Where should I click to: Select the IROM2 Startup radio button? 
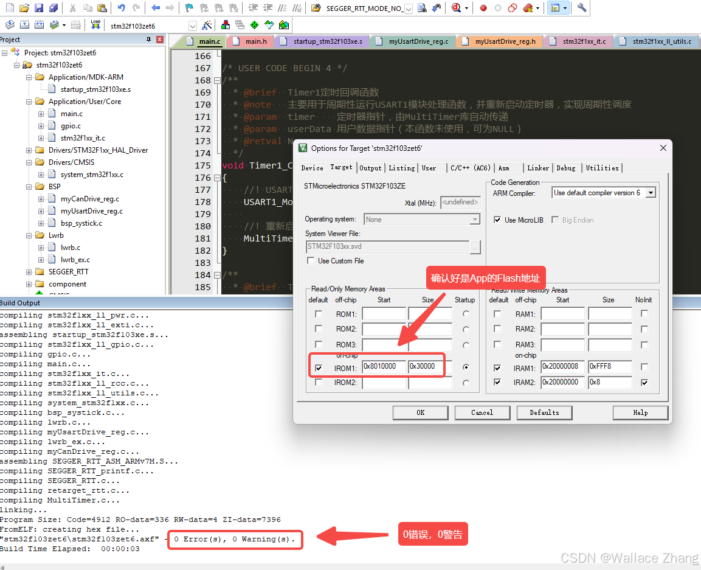(x=466, y=383)
